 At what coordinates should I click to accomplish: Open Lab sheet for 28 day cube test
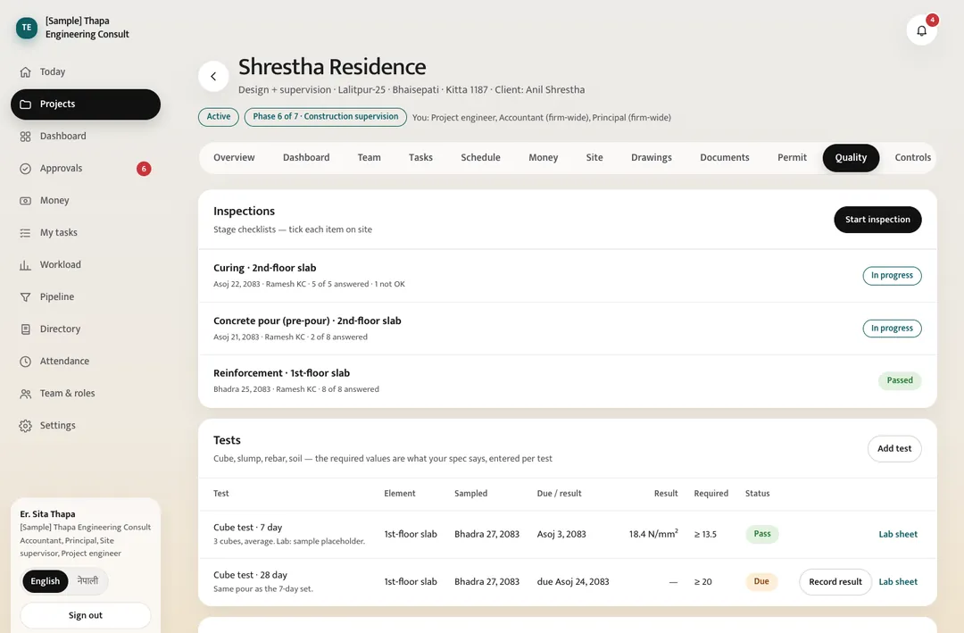[898, 582]
